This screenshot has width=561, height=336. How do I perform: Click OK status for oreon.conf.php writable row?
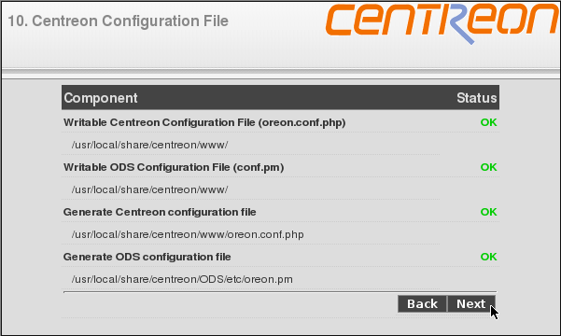489,122
